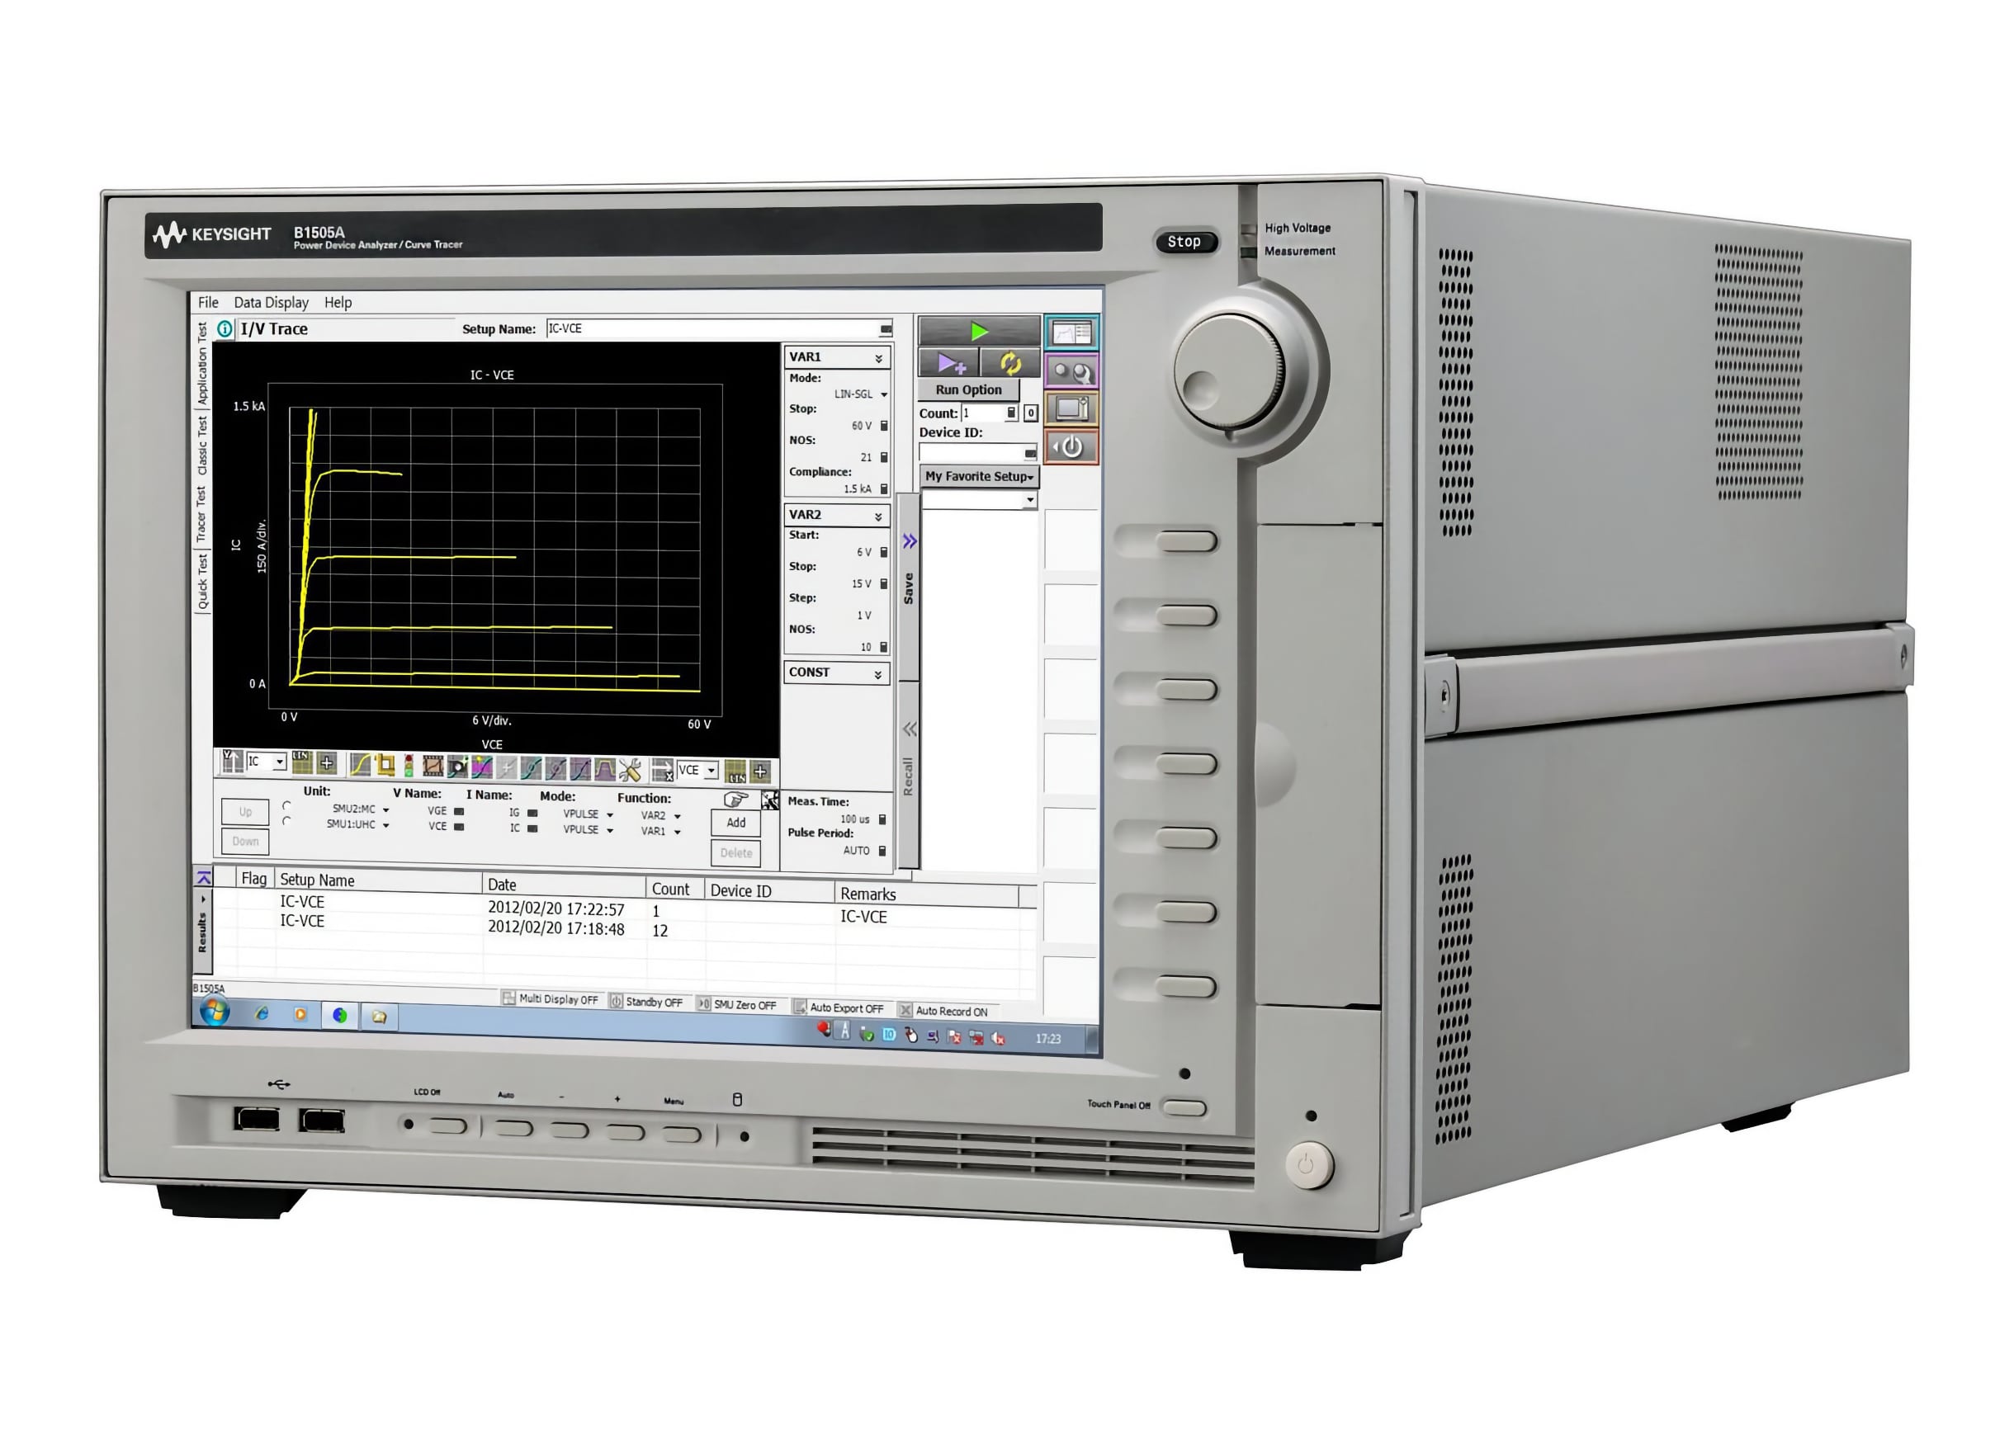Image resolution: width=2014 pixels, height=1444 pixels.
Task: Click the vertical Save button
Action: 909,588
